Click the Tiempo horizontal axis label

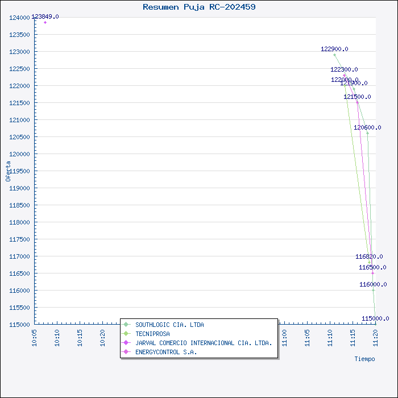click(x=364, y=359)
